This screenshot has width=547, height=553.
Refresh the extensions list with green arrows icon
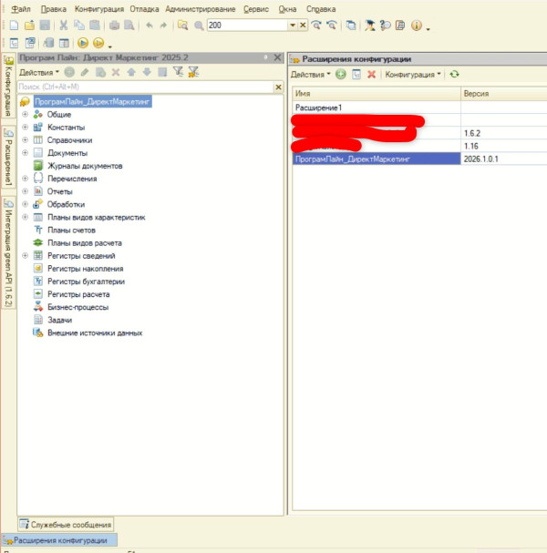(x=454, y=74)
